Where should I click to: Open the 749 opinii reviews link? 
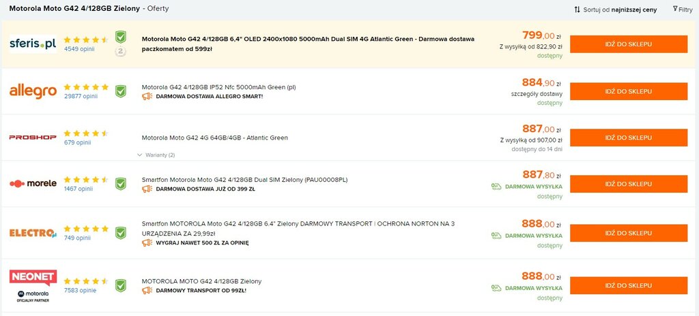78,238
